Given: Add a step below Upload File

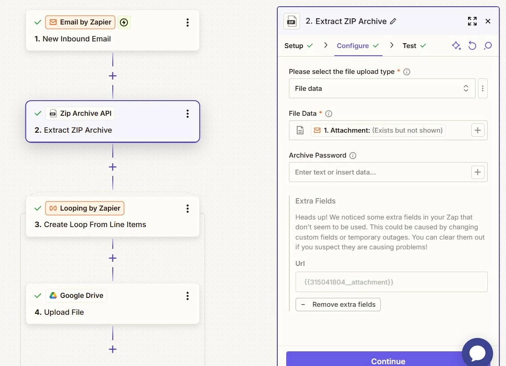Looking at the screenshot, I should pyautogui.click(x=113, y=349).
